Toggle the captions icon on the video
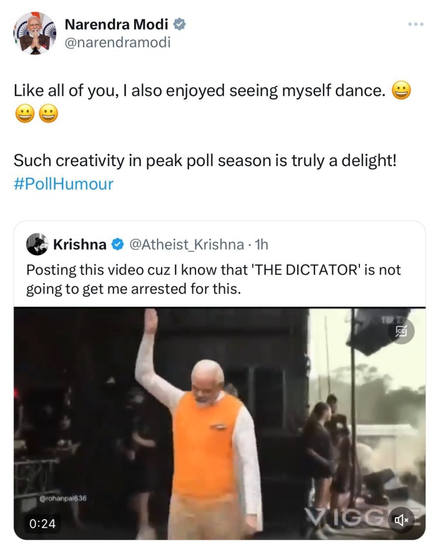 tap(402, 331)
